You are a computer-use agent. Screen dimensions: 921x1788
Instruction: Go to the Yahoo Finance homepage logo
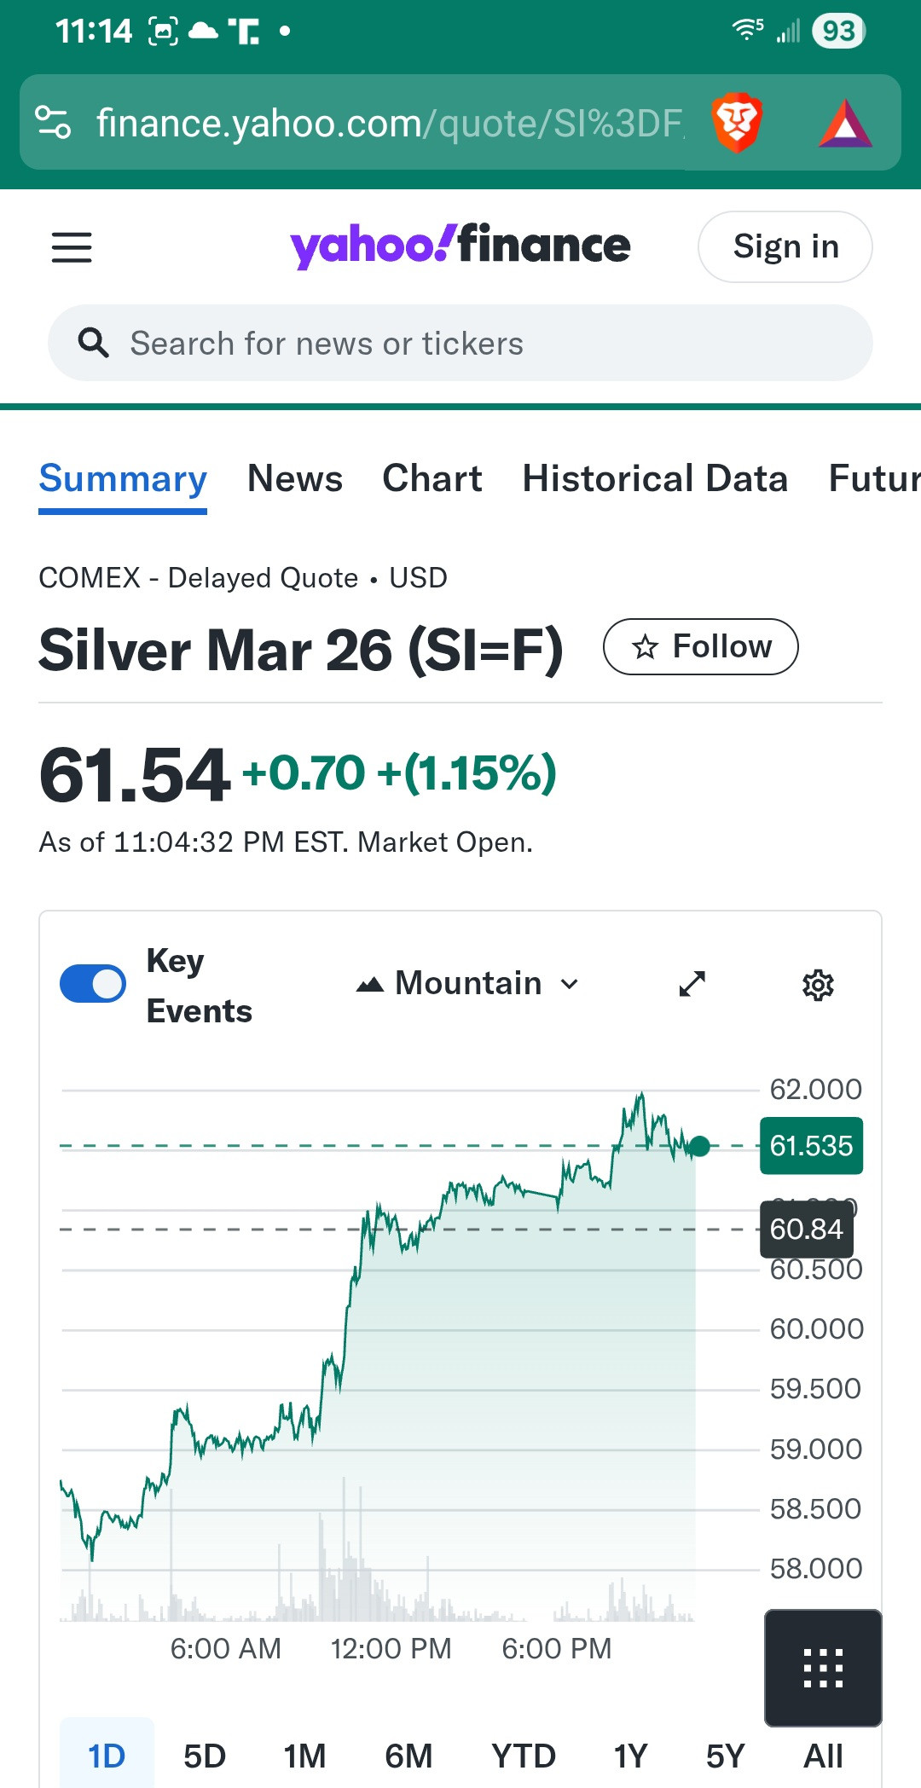coord(460,246)
